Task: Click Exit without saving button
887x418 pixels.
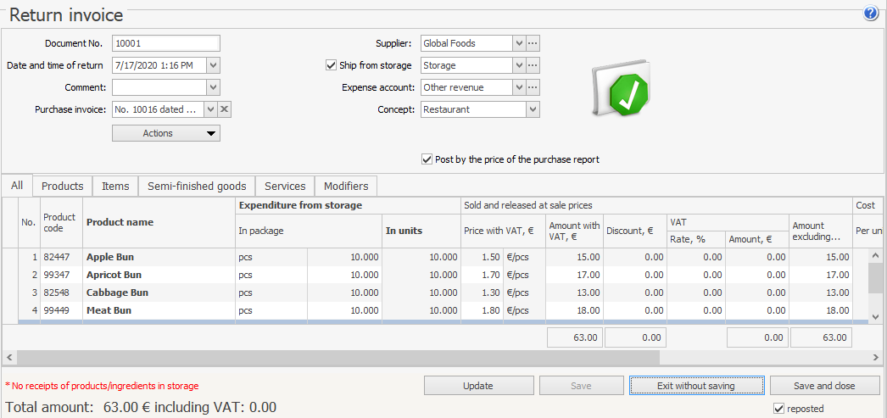Action: tap(696, 386)
